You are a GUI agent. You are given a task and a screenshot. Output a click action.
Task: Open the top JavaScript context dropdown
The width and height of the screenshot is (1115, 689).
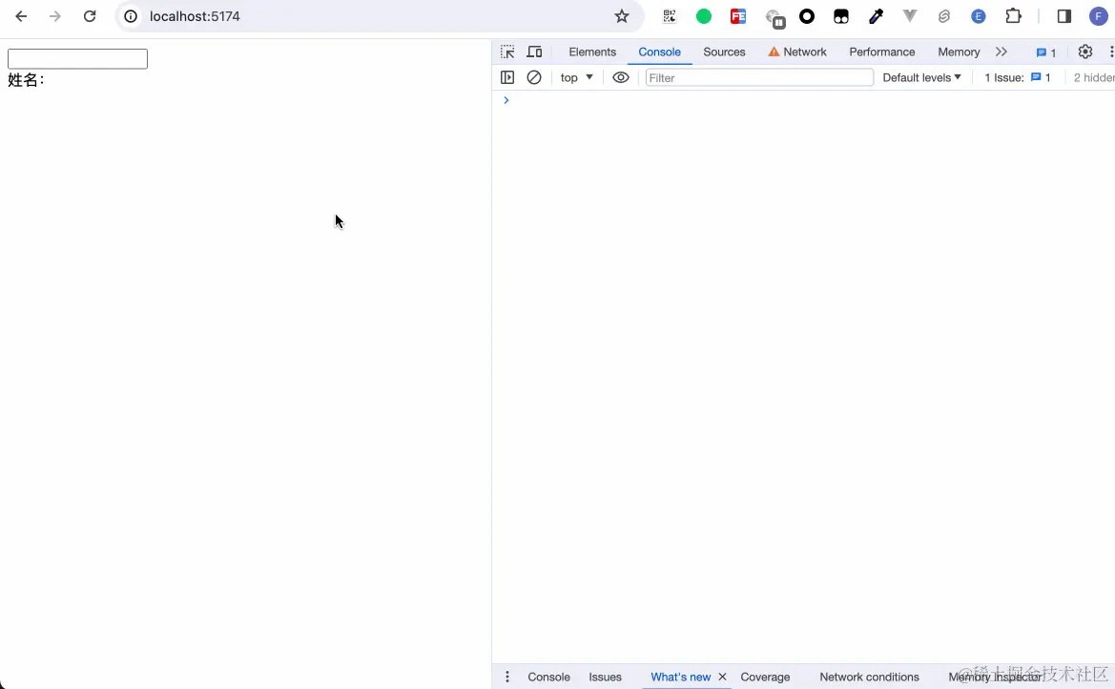576,77
